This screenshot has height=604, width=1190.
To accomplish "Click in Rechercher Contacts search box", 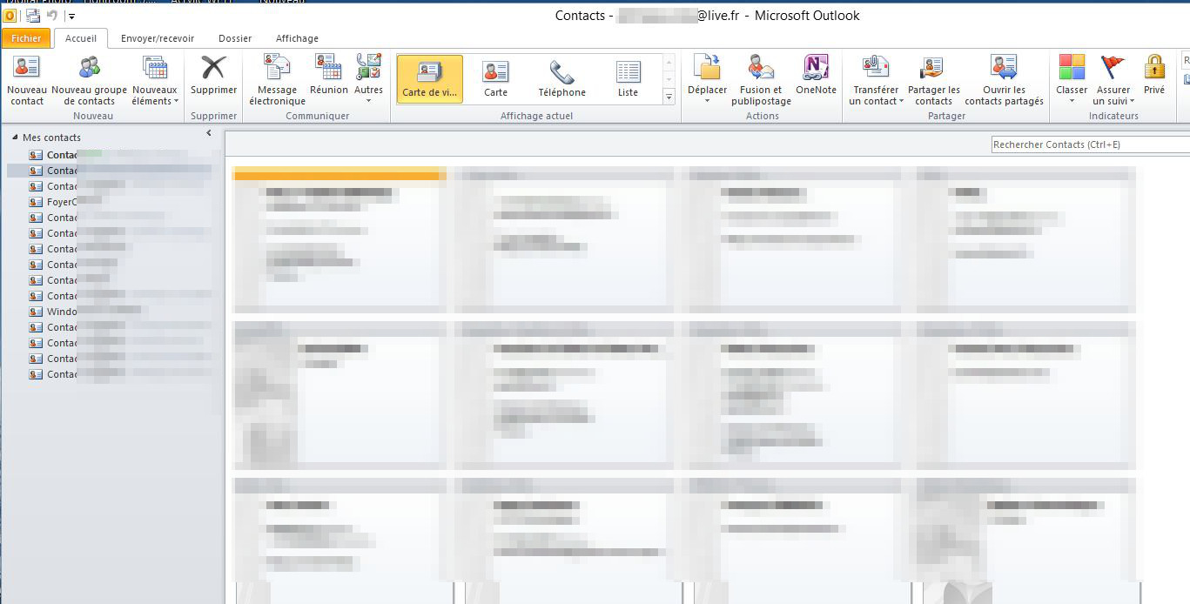I will 1091,144.
